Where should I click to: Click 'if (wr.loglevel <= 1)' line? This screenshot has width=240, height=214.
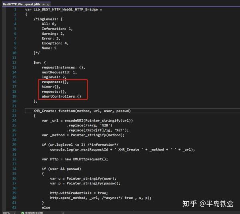[x=80, y=145]
